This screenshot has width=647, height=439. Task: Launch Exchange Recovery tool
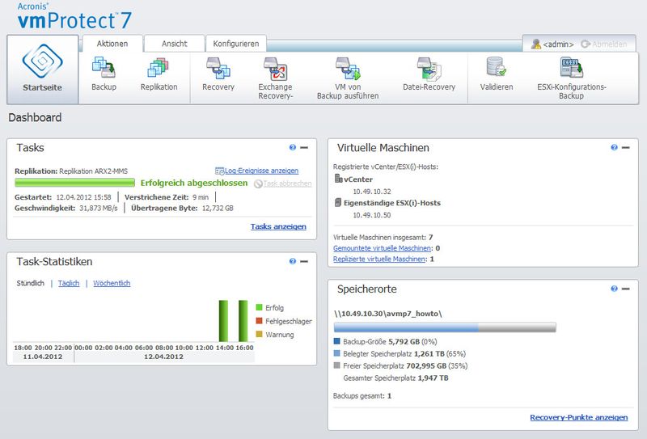276,68
